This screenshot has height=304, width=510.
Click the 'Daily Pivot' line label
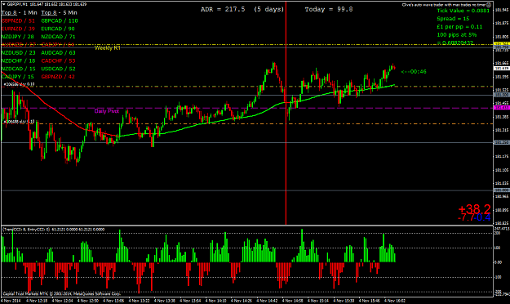[107, 111]
